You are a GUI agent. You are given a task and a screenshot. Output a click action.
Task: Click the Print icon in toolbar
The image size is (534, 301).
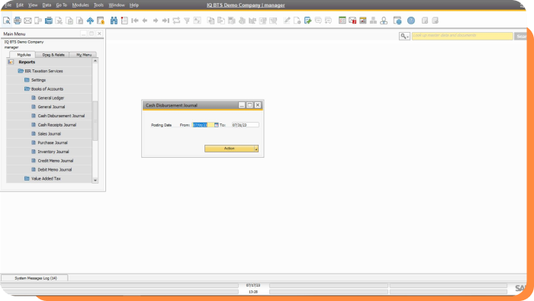coord(18,21)
